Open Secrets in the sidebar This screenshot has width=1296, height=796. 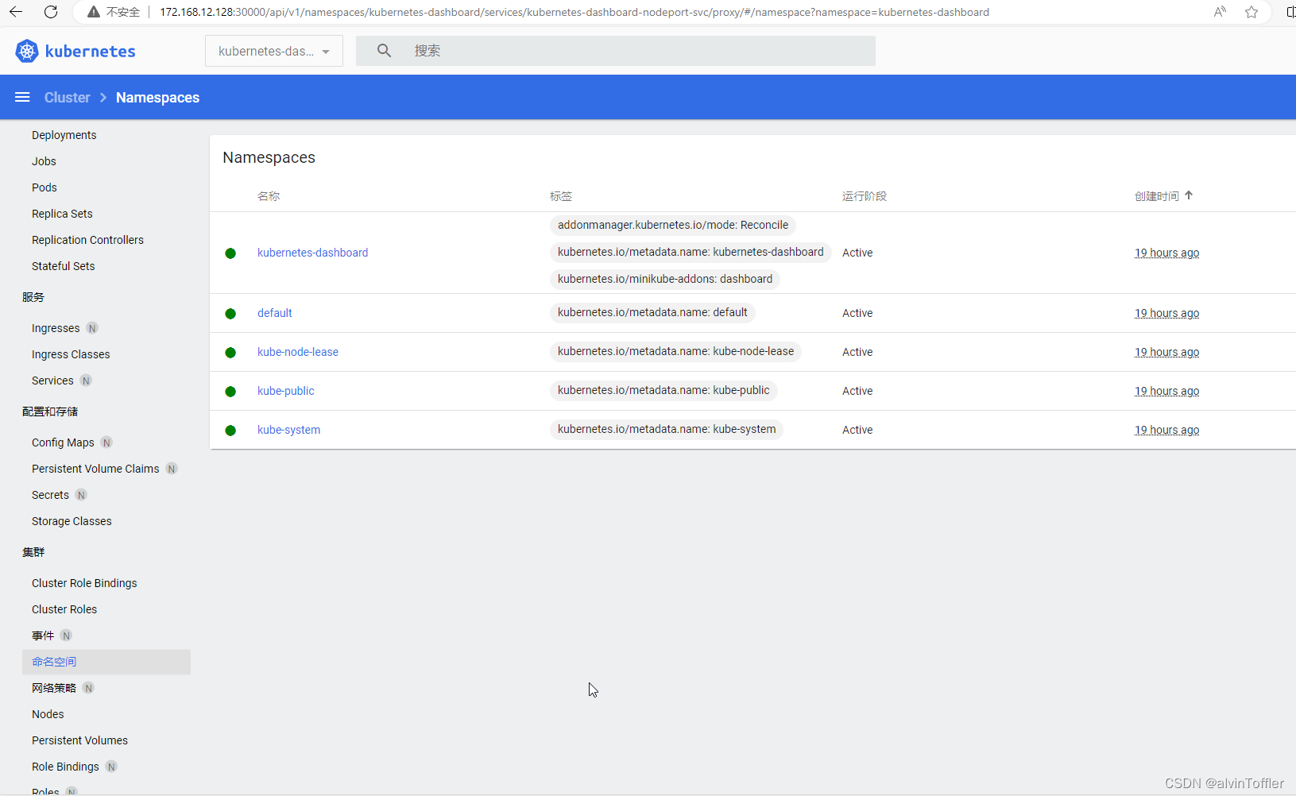pyautogui.click(x=50, y=495)
